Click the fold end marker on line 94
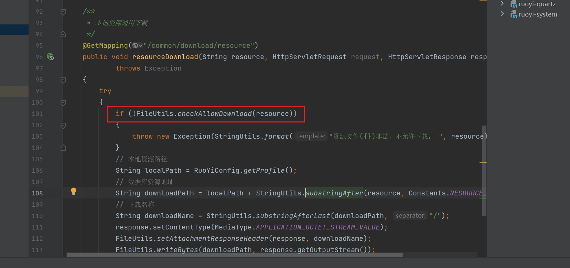 [63, 34]
